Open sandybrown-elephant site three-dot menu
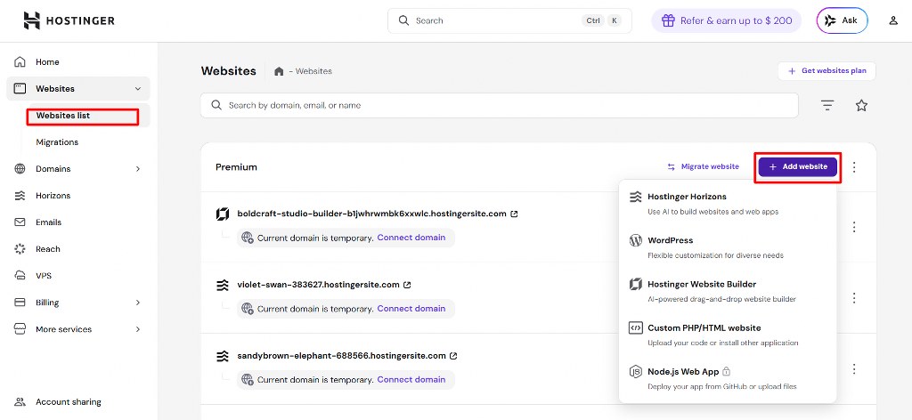The height and width of the screenshot is (420, 912). click(x=854, y=368)
